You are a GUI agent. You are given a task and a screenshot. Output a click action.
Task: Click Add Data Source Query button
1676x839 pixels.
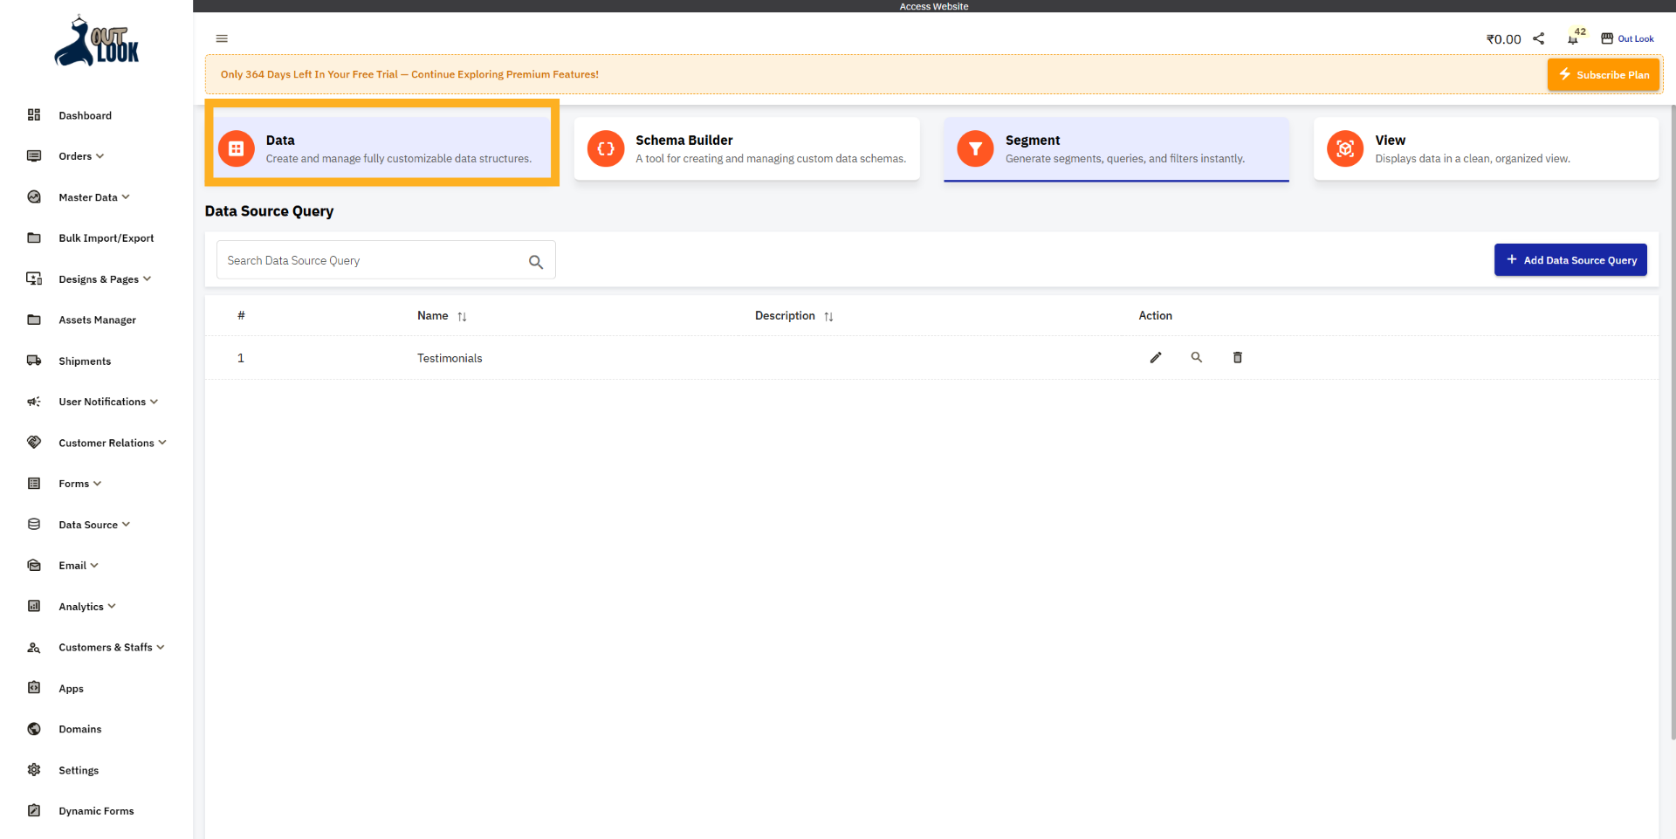(1570, 259)
